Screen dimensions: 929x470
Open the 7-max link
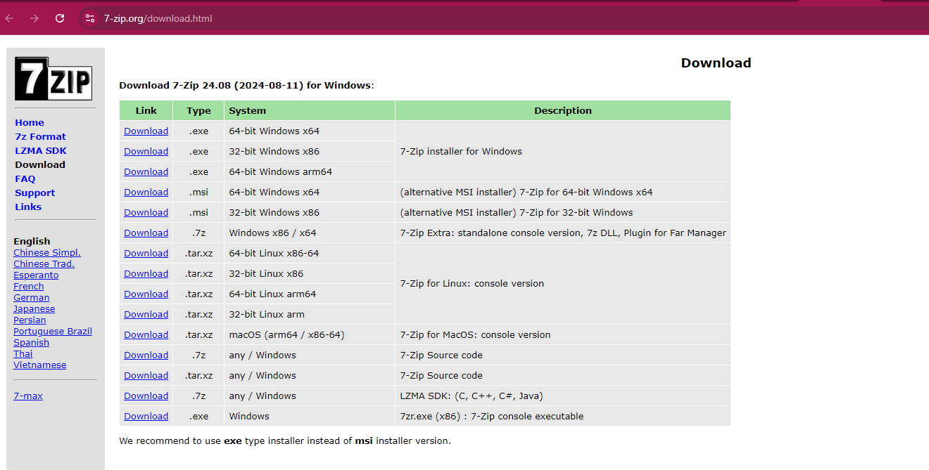[28, 396]
